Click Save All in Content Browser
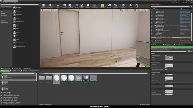193x108 pixels. [13, 71]
